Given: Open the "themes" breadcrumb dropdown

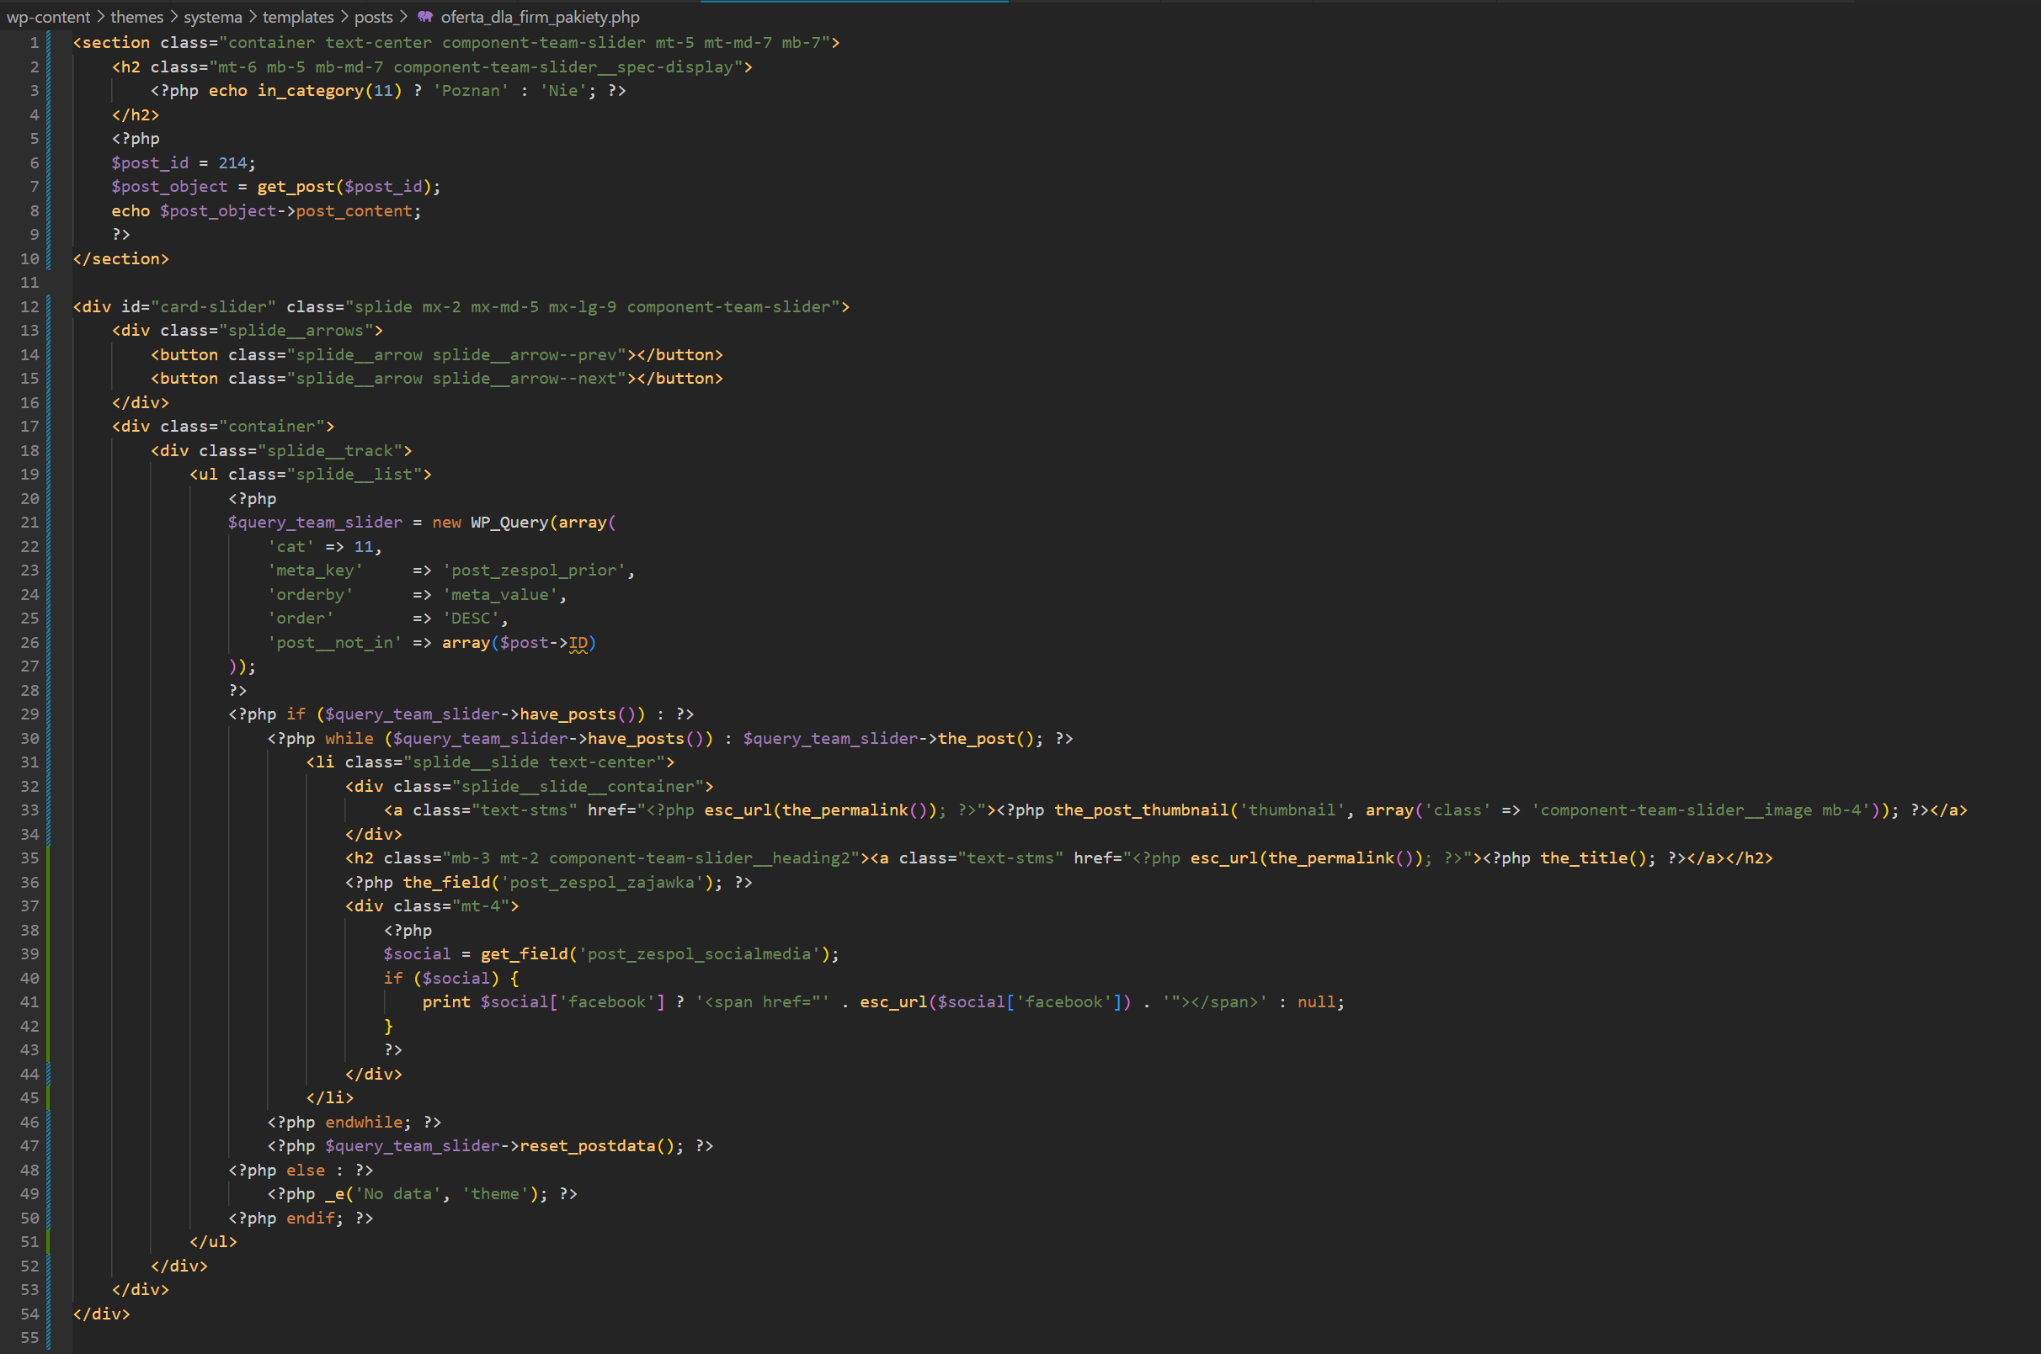Looking at the screenshot, I should (136, 16).
